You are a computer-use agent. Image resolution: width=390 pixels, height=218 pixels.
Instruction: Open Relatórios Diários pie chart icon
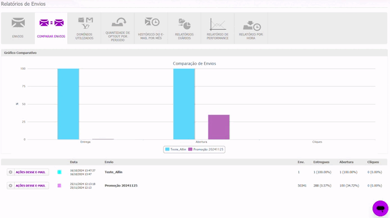pos(184,24)
